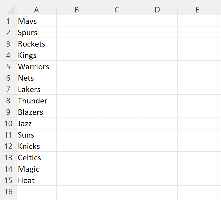Click the cell containing Jazz
Screen dimensions: 221x200
pos(37,123)
